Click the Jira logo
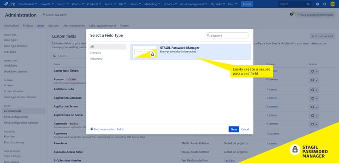Viewport: 339px width, 163px height. [10, 4]
